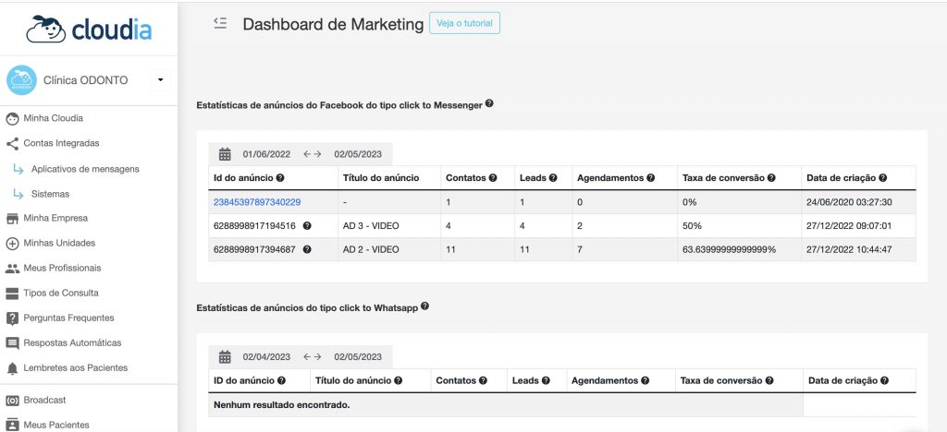Click help icon next to Id do anúncio
Viewport: 947px width, 432px height.
[280, 178]
